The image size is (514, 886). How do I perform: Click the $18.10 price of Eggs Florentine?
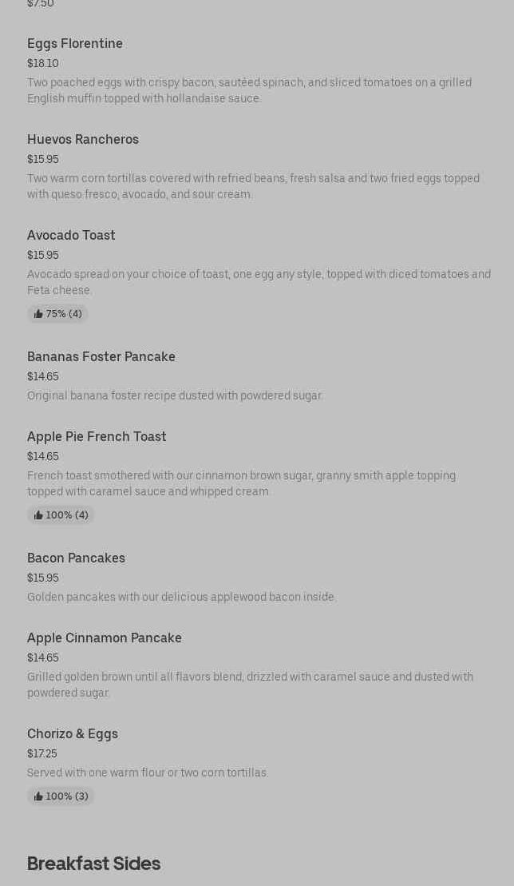43,63
